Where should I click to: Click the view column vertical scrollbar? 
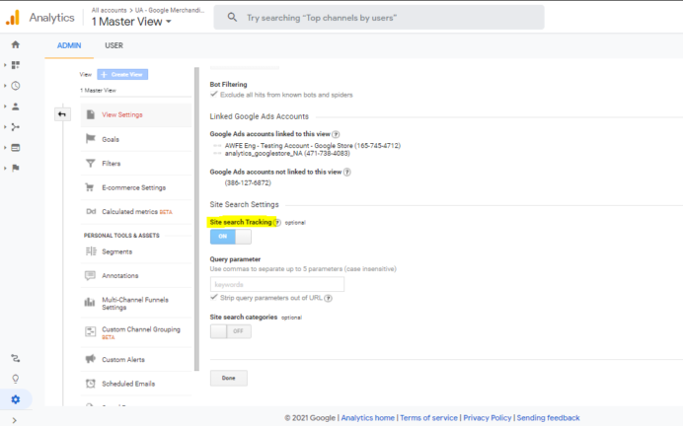point(196,219)
